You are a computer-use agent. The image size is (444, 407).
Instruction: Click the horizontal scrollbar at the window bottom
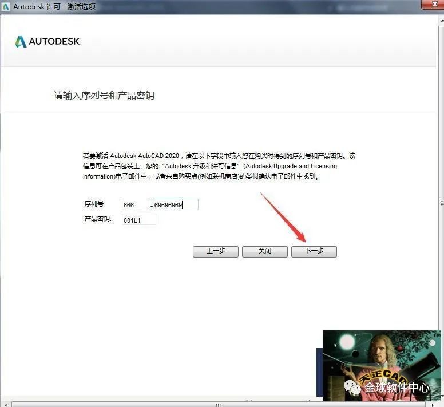218,405
